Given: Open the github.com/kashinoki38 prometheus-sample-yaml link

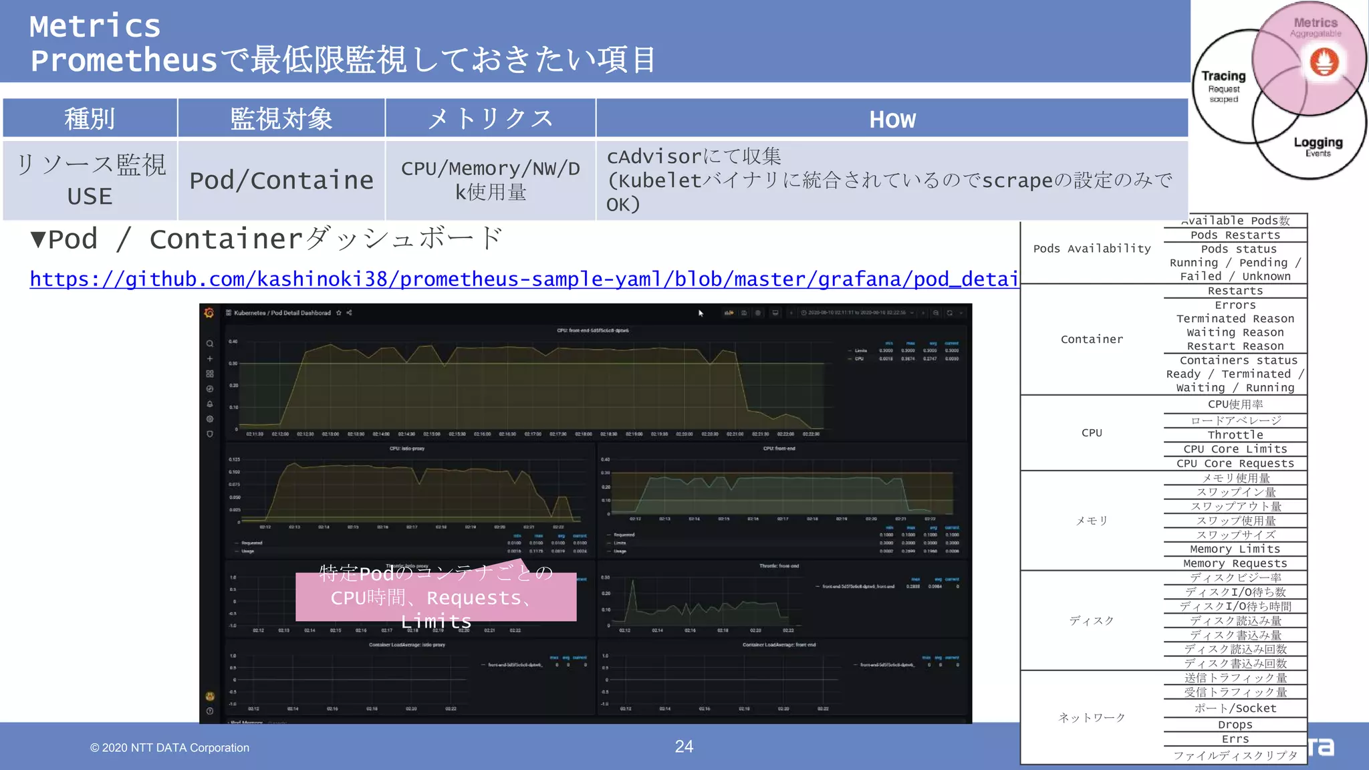Looking at the screenshot, I should (x=524, y=279).
